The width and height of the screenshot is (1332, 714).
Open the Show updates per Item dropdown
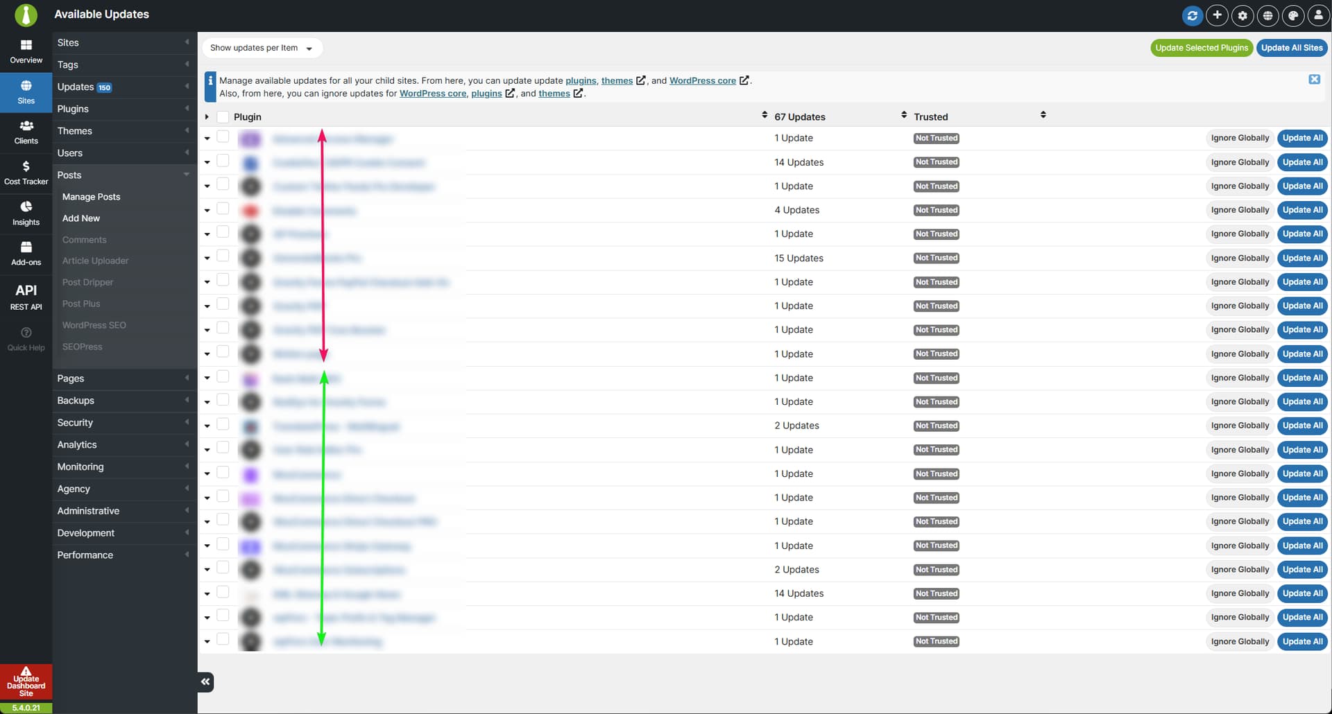coord(262,48)
